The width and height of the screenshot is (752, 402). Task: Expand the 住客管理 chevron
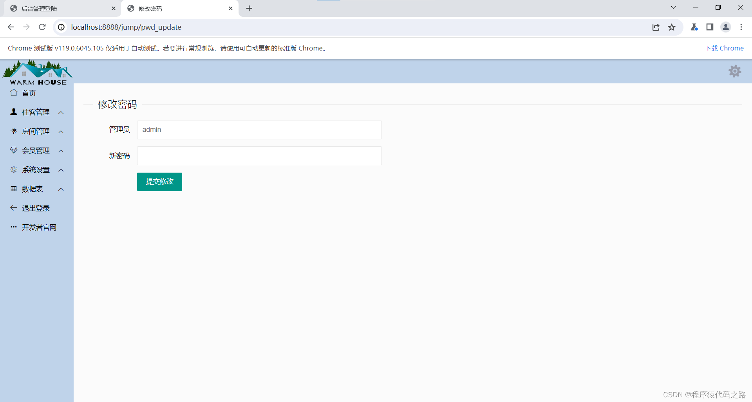tap(61, 113)
